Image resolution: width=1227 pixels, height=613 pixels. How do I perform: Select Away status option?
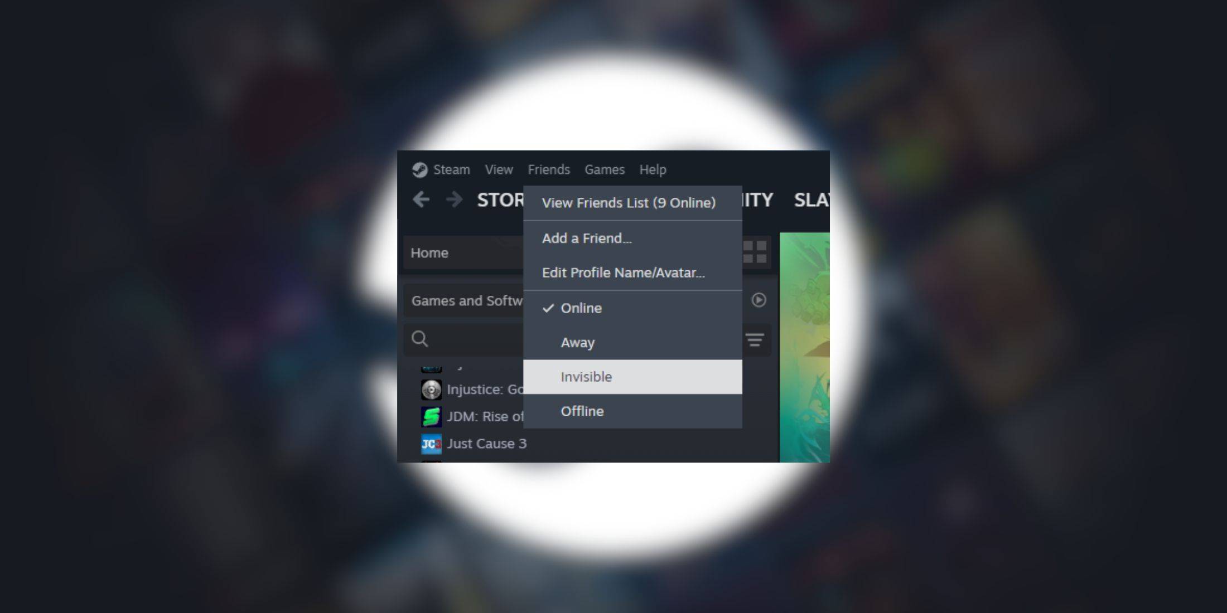coord(577,342)
